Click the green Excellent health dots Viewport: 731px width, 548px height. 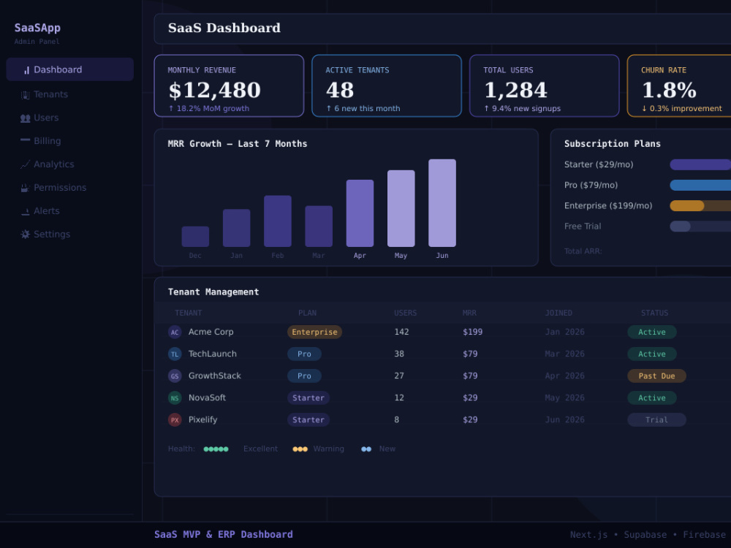click(x=216, y=449)
